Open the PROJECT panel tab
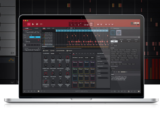Image resolution: width=160 pixels, height=116 pixels. pyautogui.click(x=69, y=51)
